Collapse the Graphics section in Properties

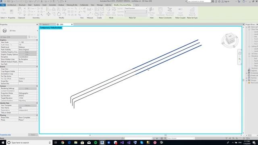click(x=37, y=40)
